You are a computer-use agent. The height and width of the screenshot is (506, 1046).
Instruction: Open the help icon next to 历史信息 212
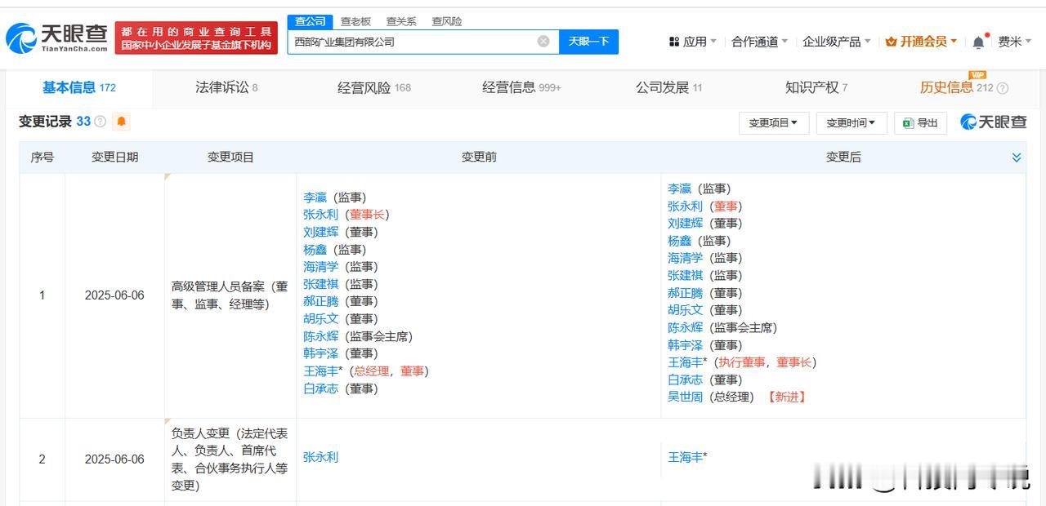[x=1003, y=88]
